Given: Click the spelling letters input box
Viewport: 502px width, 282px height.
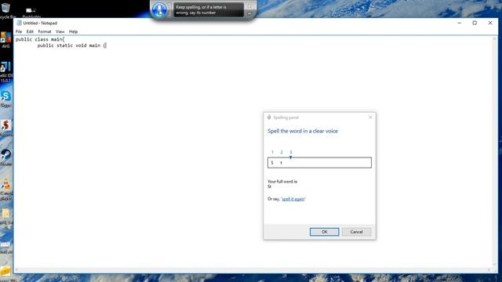Looking at the screenshot, I should (319, 163).
